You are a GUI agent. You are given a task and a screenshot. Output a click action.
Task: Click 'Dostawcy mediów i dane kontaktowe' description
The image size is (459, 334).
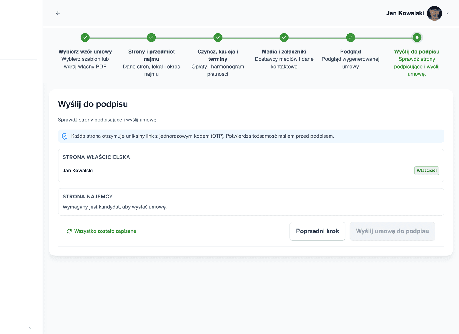(x=284, y=63)
